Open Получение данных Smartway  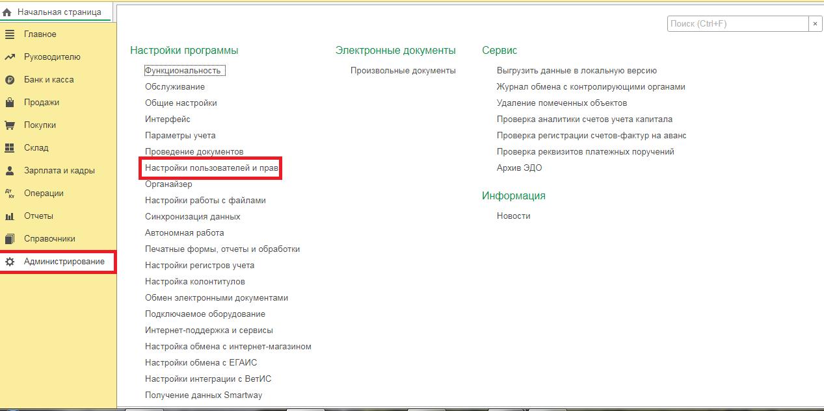pos(204,395)
